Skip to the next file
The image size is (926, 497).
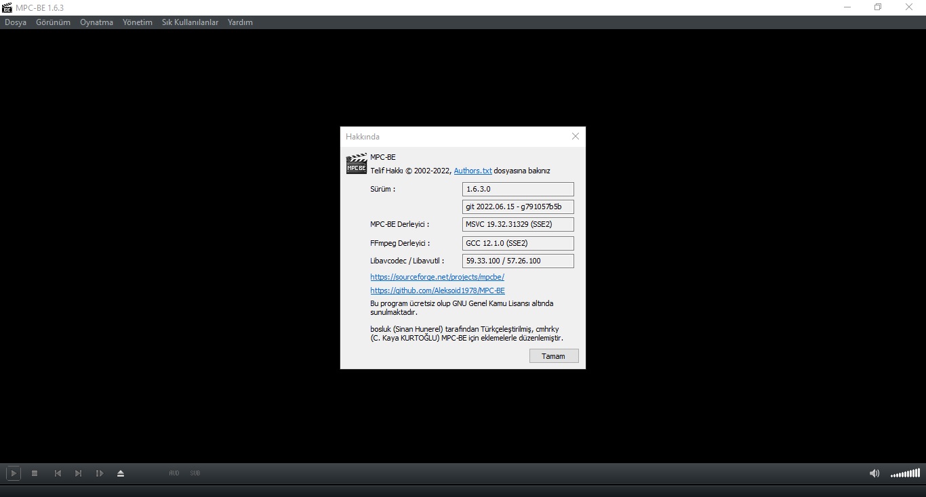78,473
